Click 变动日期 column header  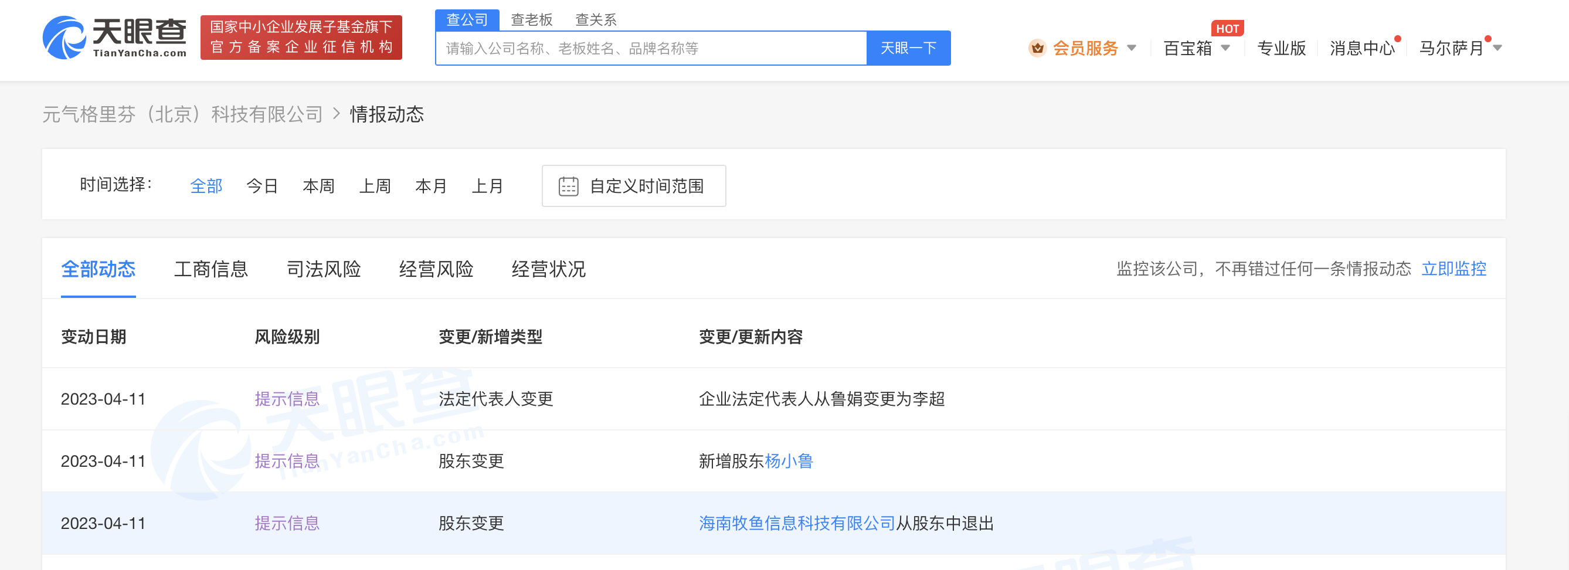pyautogui.click(x=93, y=337)
